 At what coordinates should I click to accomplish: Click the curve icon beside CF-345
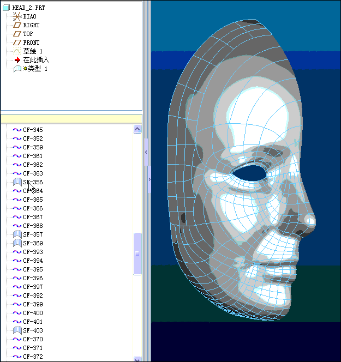(x=17, y=130)
